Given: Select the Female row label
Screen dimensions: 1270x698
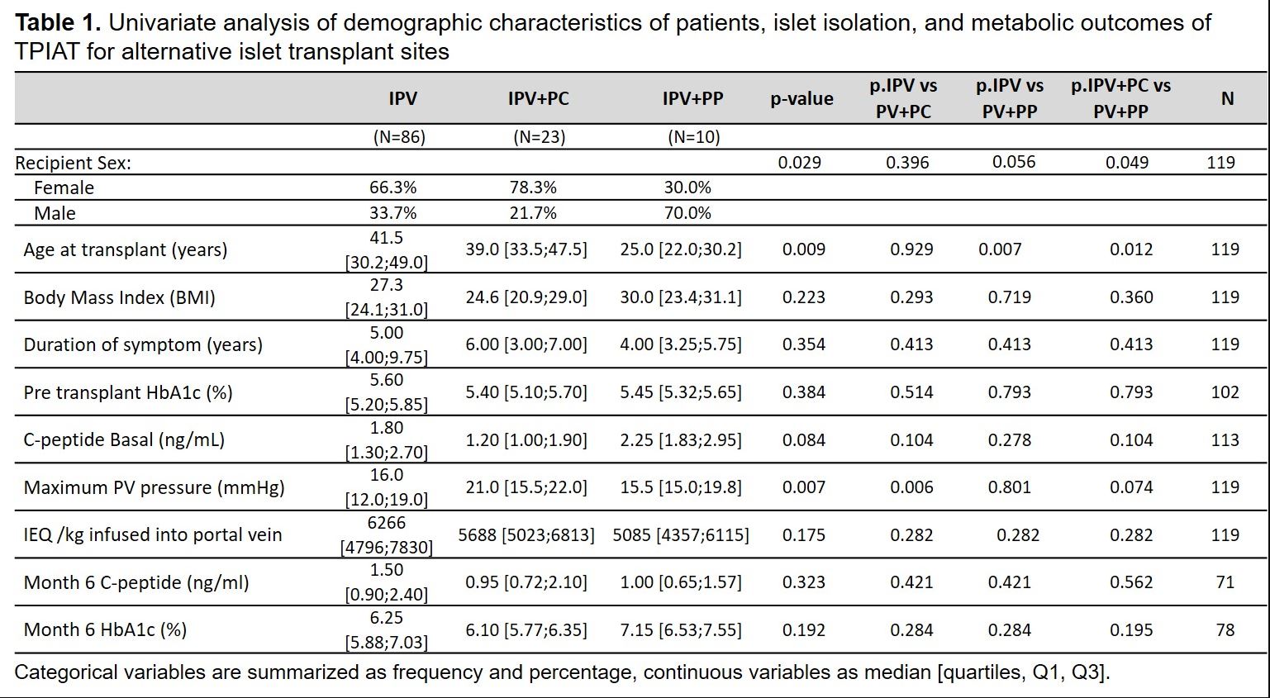Looking at the screenshot, I should tap(64, 188).
